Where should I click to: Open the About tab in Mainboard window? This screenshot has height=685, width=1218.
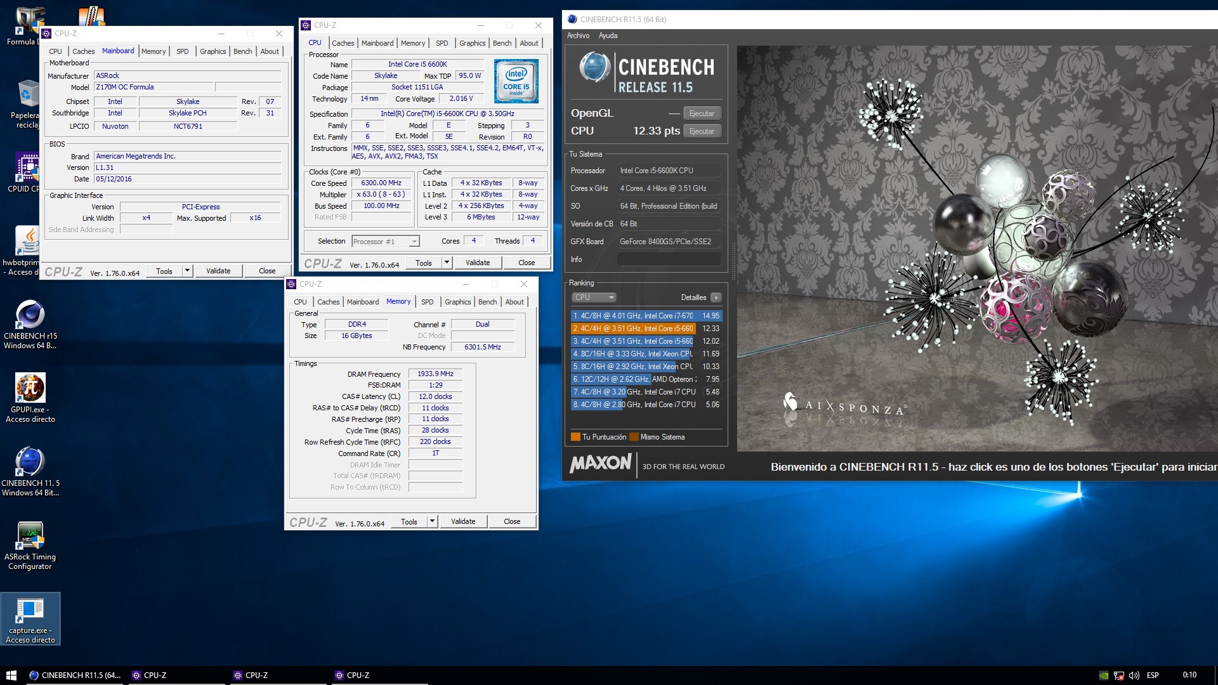click(x=270, y=51)
